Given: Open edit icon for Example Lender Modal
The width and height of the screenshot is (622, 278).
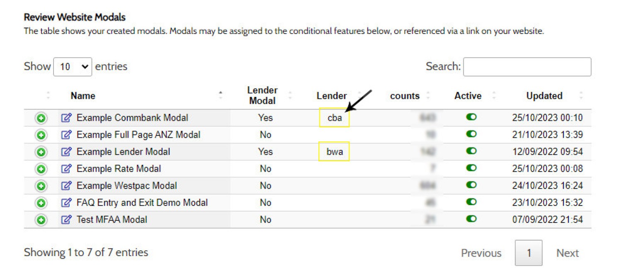Looking at the screenshot, I should (x=66, y=152).
